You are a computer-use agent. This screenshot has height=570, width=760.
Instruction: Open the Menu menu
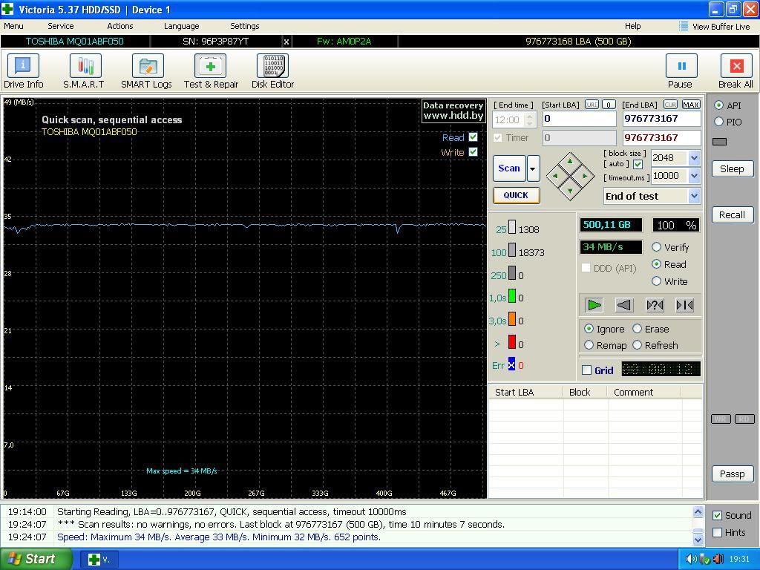(13, 26)
